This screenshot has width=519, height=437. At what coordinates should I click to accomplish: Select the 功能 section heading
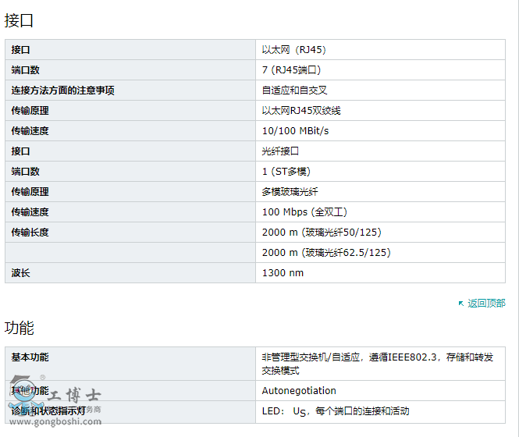pos(20,328)
